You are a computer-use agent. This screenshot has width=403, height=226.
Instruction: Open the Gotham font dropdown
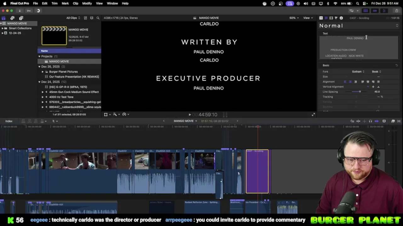[358, 72]
